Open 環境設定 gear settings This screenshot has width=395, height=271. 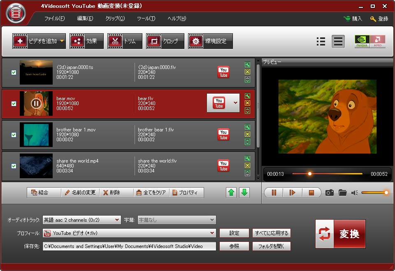point(210,41)
